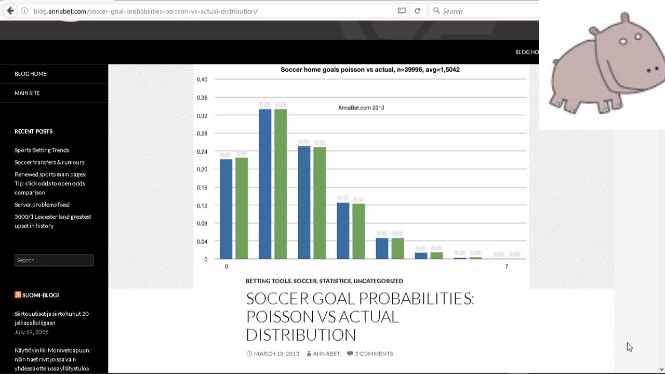Viewport: 665px width, 374px height.
Task: Select the BETTING TOOLS category link
Action: pos(268,281)
